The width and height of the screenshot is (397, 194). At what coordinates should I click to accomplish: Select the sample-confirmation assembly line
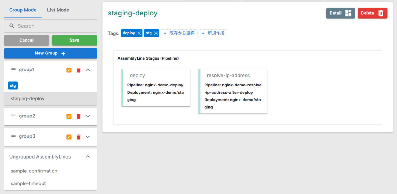[34, 171]
